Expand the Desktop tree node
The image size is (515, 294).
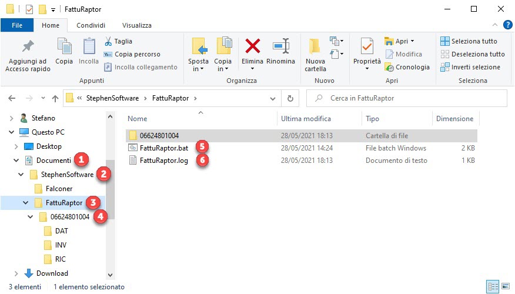click(16, 146)
